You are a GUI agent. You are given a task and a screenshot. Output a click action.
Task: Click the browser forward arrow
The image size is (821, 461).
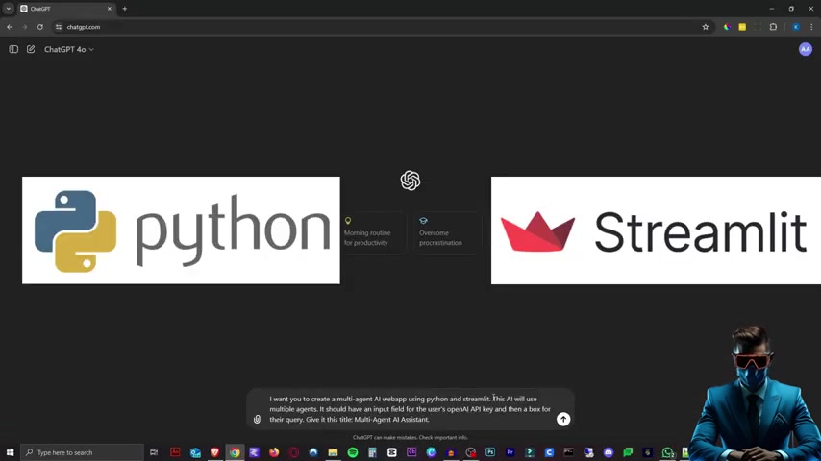coord(25,27)
